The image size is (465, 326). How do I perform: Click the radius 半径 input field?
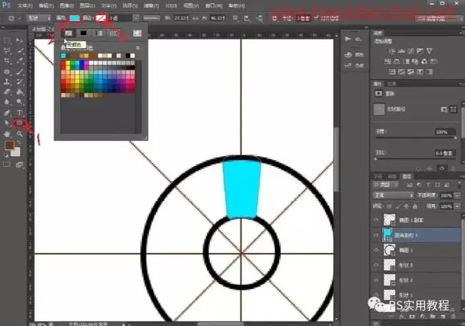(303, 18)
